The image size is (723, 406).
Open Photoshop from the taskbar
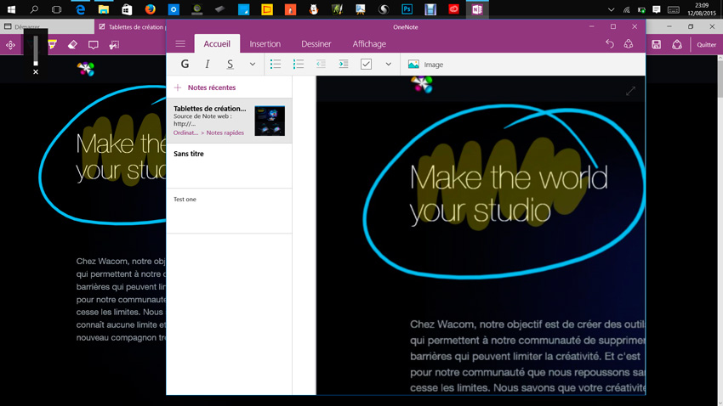coord(407,9)
